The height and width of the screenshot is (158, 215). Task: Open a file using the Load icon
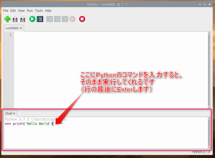(x=15, y=19)
